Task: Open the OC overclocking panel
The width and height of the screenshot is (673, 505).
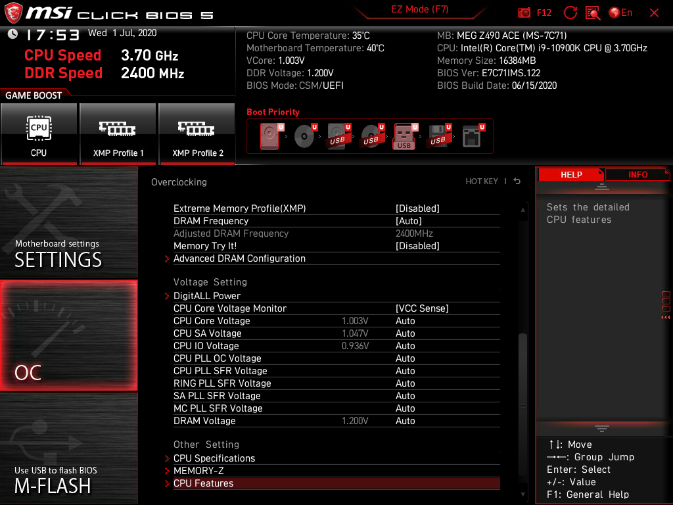Action: coord(68,336)
